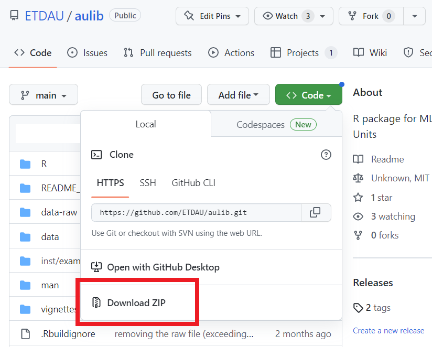Open the data folder

50,237
